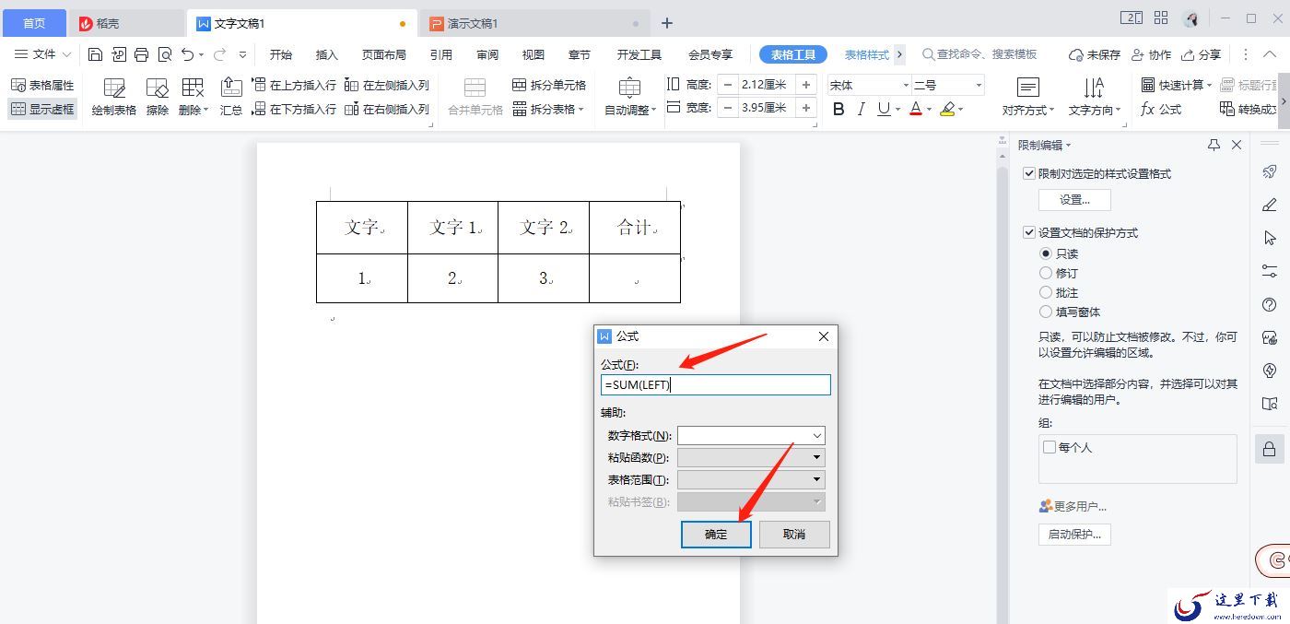This screenshot has width=1290, height=624.
Task: Select the draw table tool (绘制表格)
Action: point(114,97)
